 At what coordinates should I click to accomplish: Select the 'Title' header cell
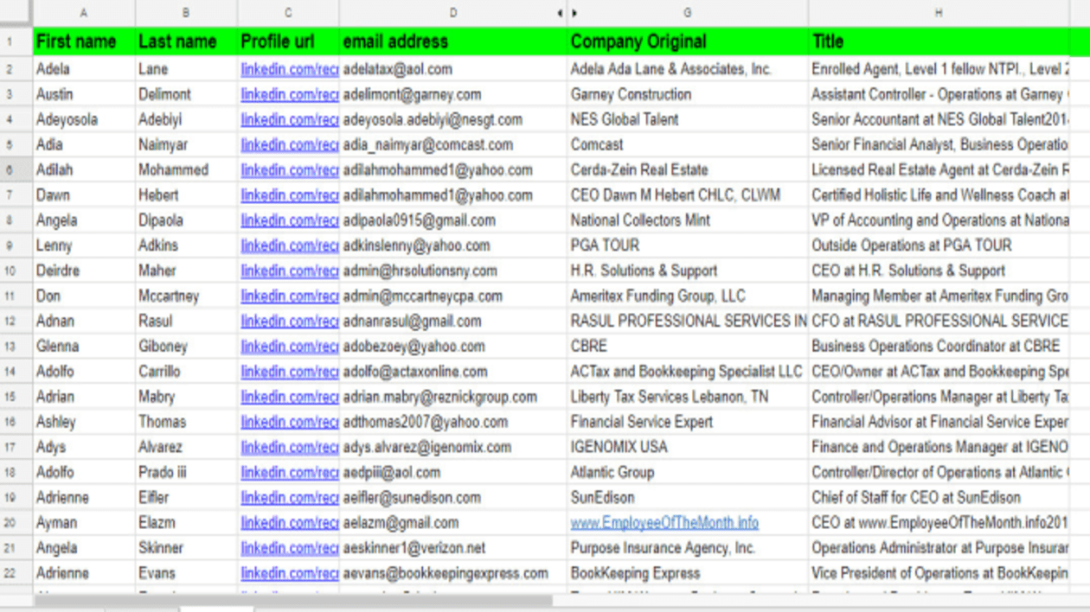point(939,41)
